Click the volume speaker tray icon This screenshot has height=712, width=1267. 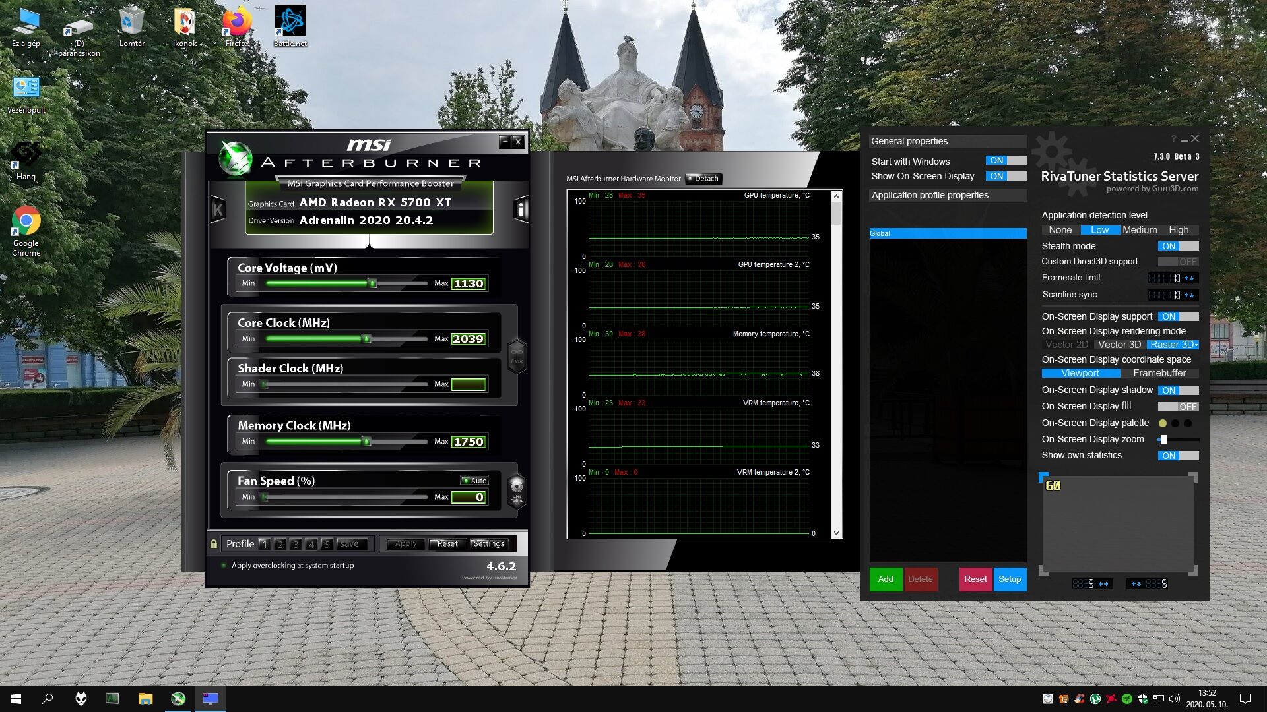(1175, 699)
